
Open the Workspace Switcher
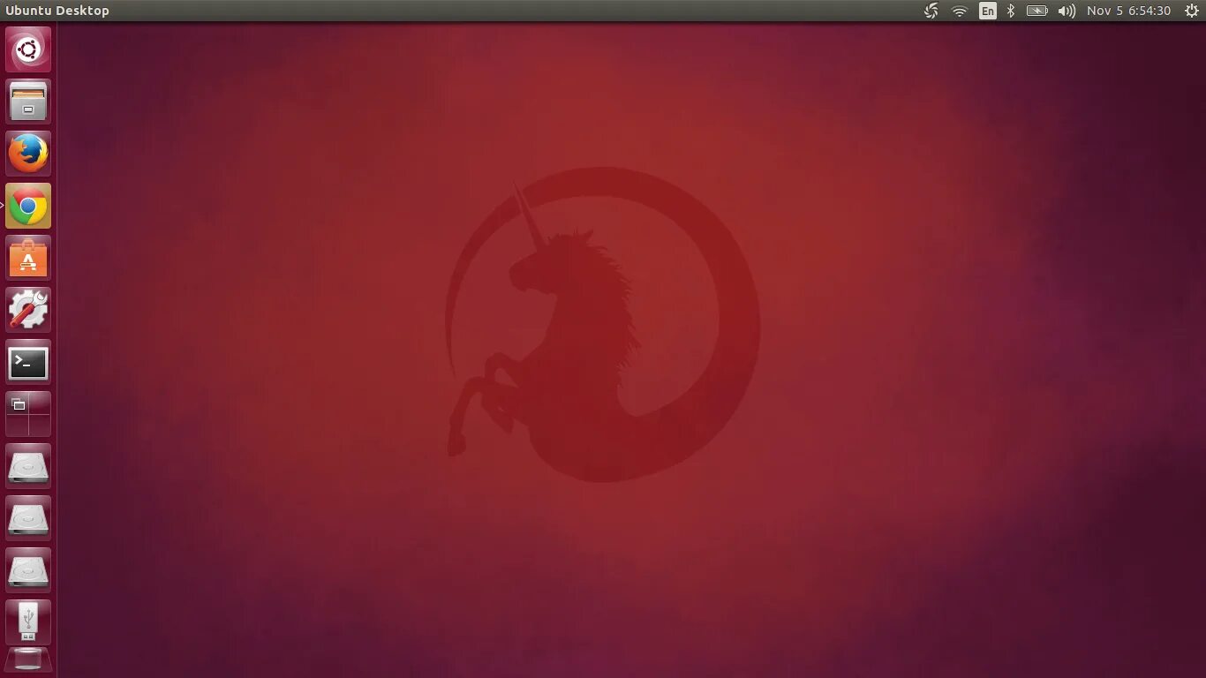click(x=28, y=414)
